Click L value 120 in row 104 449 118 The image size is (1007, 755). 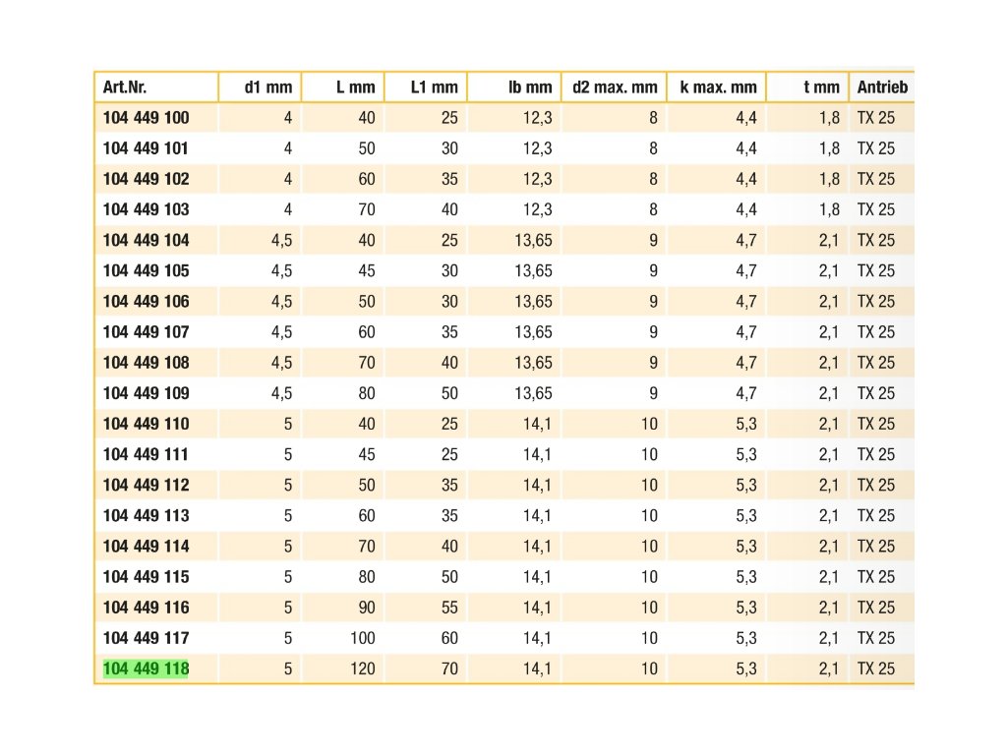pyautogui.click(x=362, y=668)
